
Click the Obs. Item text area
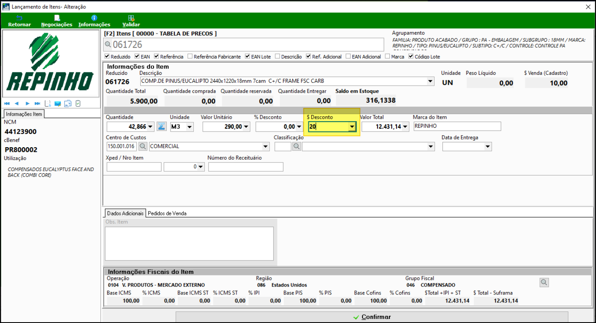[189, 244]
